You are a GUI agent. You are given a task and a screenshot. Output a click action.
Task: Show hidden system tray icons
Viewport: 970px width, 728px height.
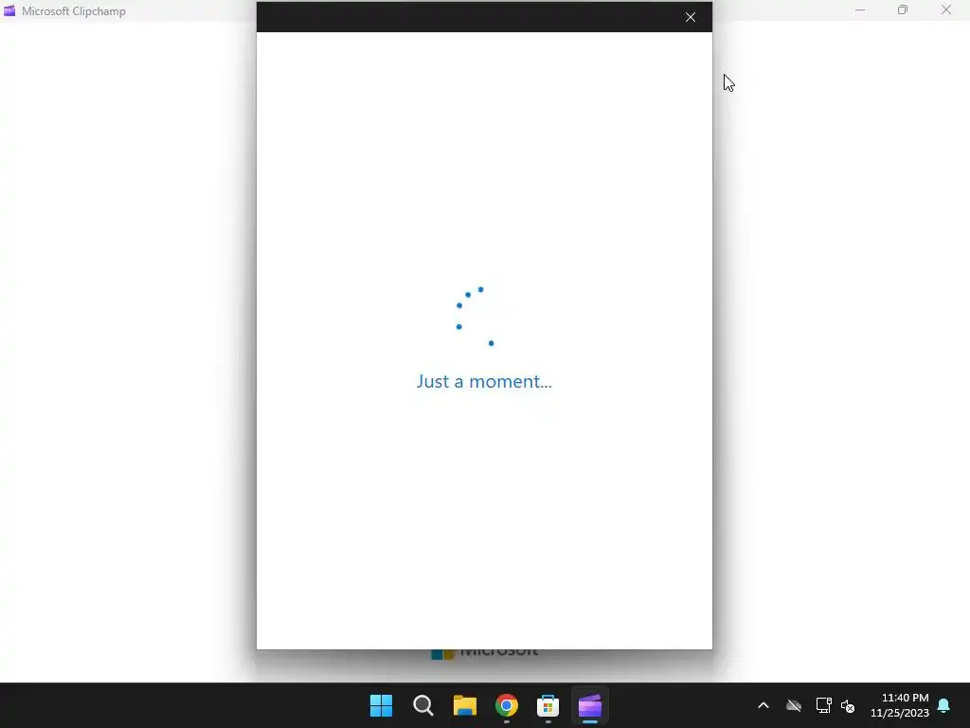pyautogui.click(x=763, y=705)
